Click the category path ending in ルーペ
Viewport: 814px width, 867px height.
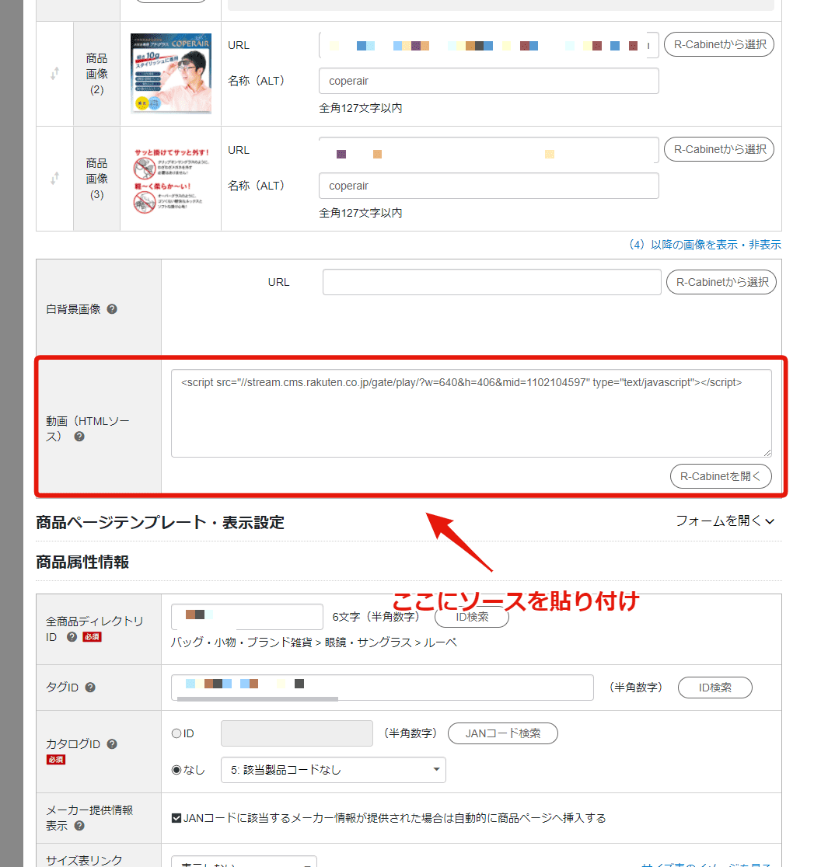click(314, 642)
